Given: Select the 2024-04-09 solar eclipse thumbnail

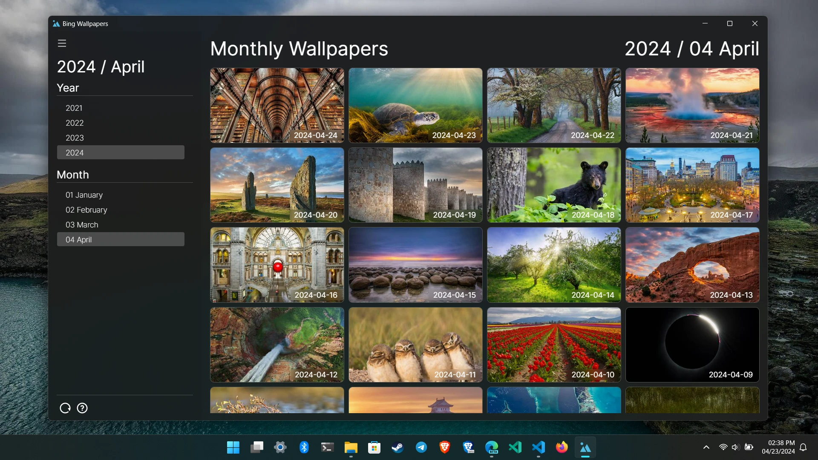Looking at the screenshot, I should (x=692, y=345).
